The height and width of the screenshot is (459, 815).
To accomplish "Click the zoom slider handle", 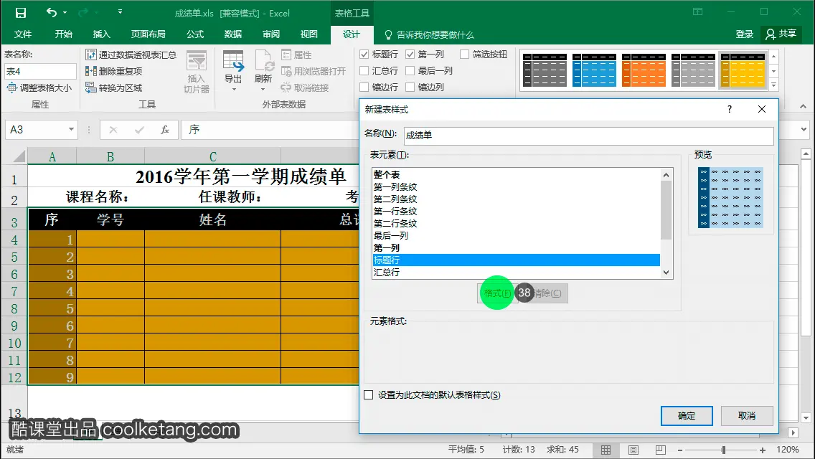I will [723, 450].
